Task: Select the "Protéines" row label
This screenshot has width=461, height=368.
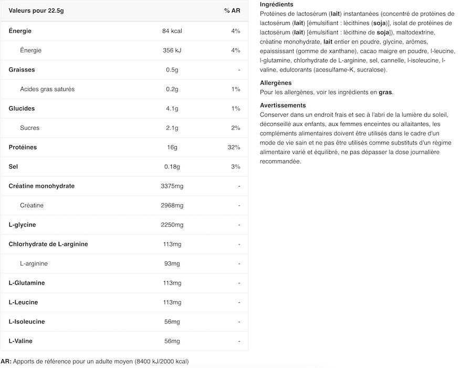Action: click(23, 148)
